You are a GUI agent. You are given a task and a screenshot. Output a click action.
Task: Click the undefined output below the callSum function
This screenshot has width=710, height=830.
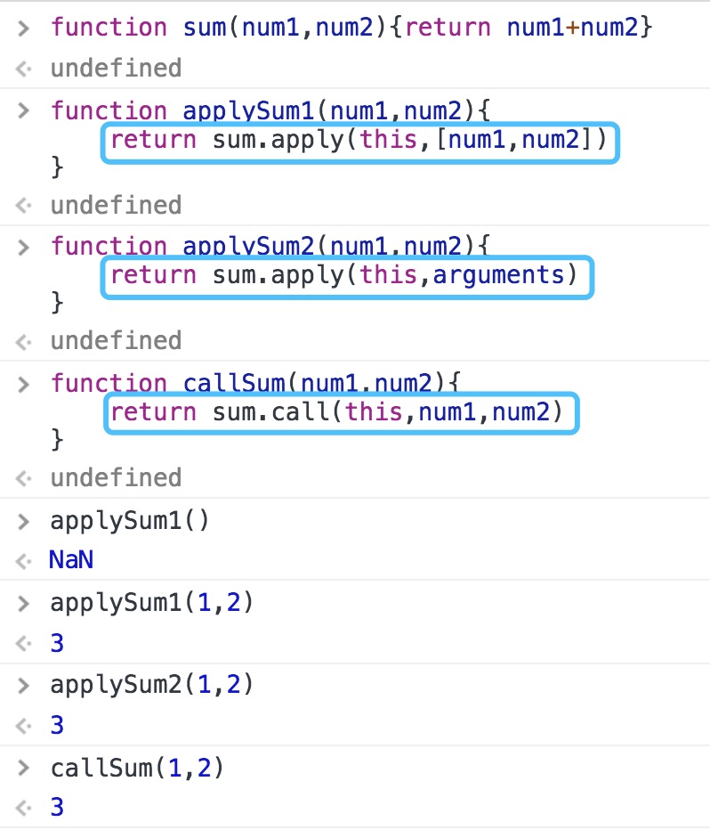(116, 477)
